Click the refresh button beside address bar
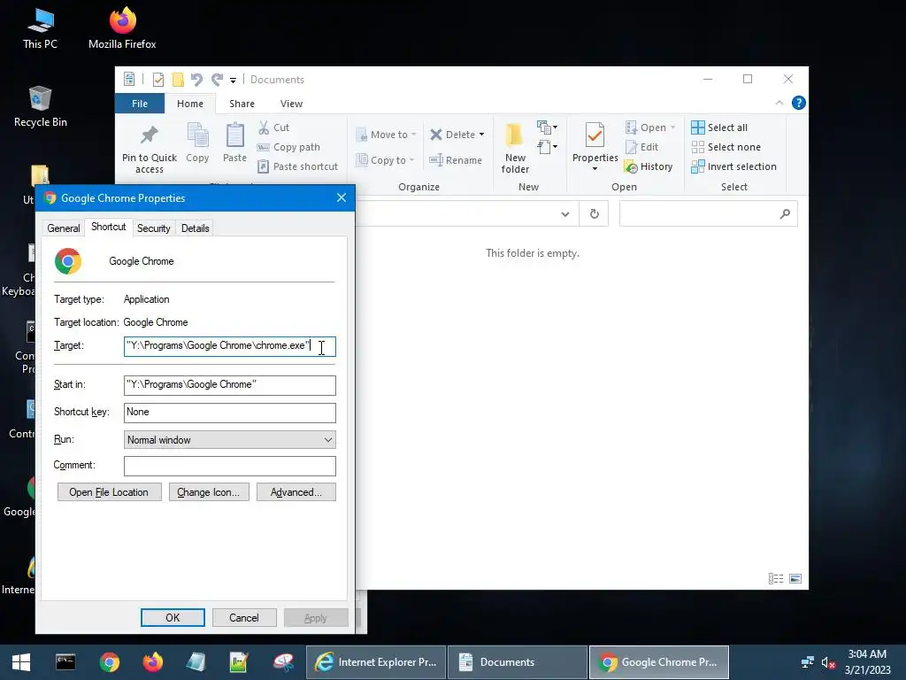 pyautogui.click(x=594, y=214)
